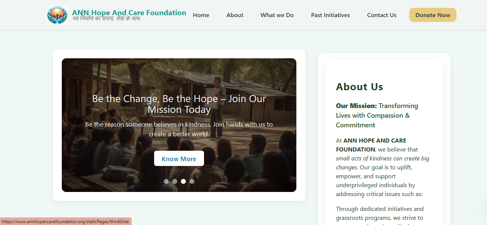Open the About navigation link
487x225 pixels.
tap(235, 15)
